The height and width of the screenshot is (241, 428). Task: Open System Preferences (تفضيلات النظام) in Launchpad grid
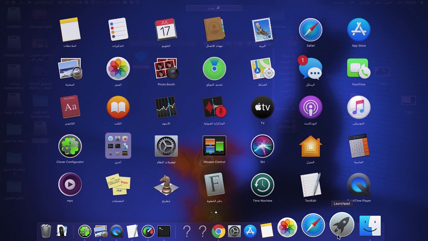[x=166, y=146]
